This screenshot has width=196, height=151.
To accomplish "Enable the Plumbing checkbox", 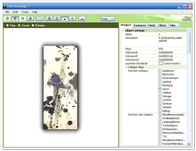I will pyautogui.click(x=160, y=85).
